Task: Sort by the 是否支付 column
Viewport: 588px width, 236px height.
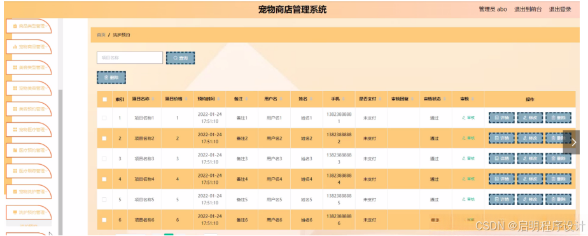Action: pos(379,99)
